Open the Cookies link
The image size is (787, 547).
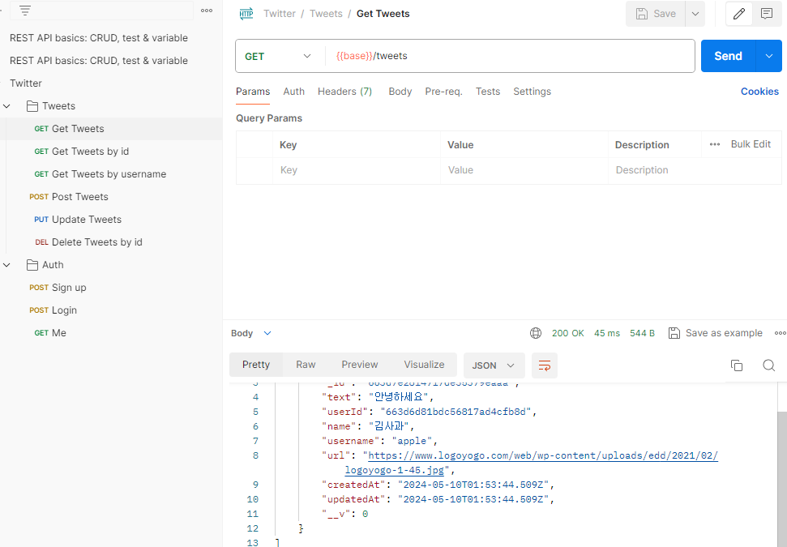tap(759, 92)
